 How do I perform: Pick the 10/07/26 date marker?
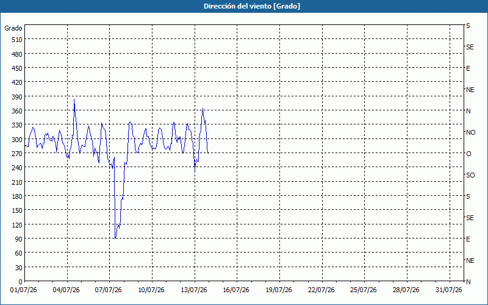pos(151,290)
